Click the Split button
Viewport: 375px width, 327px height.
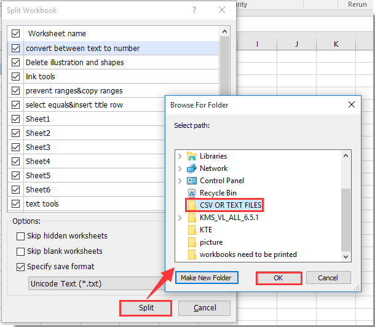pos(146,308)
